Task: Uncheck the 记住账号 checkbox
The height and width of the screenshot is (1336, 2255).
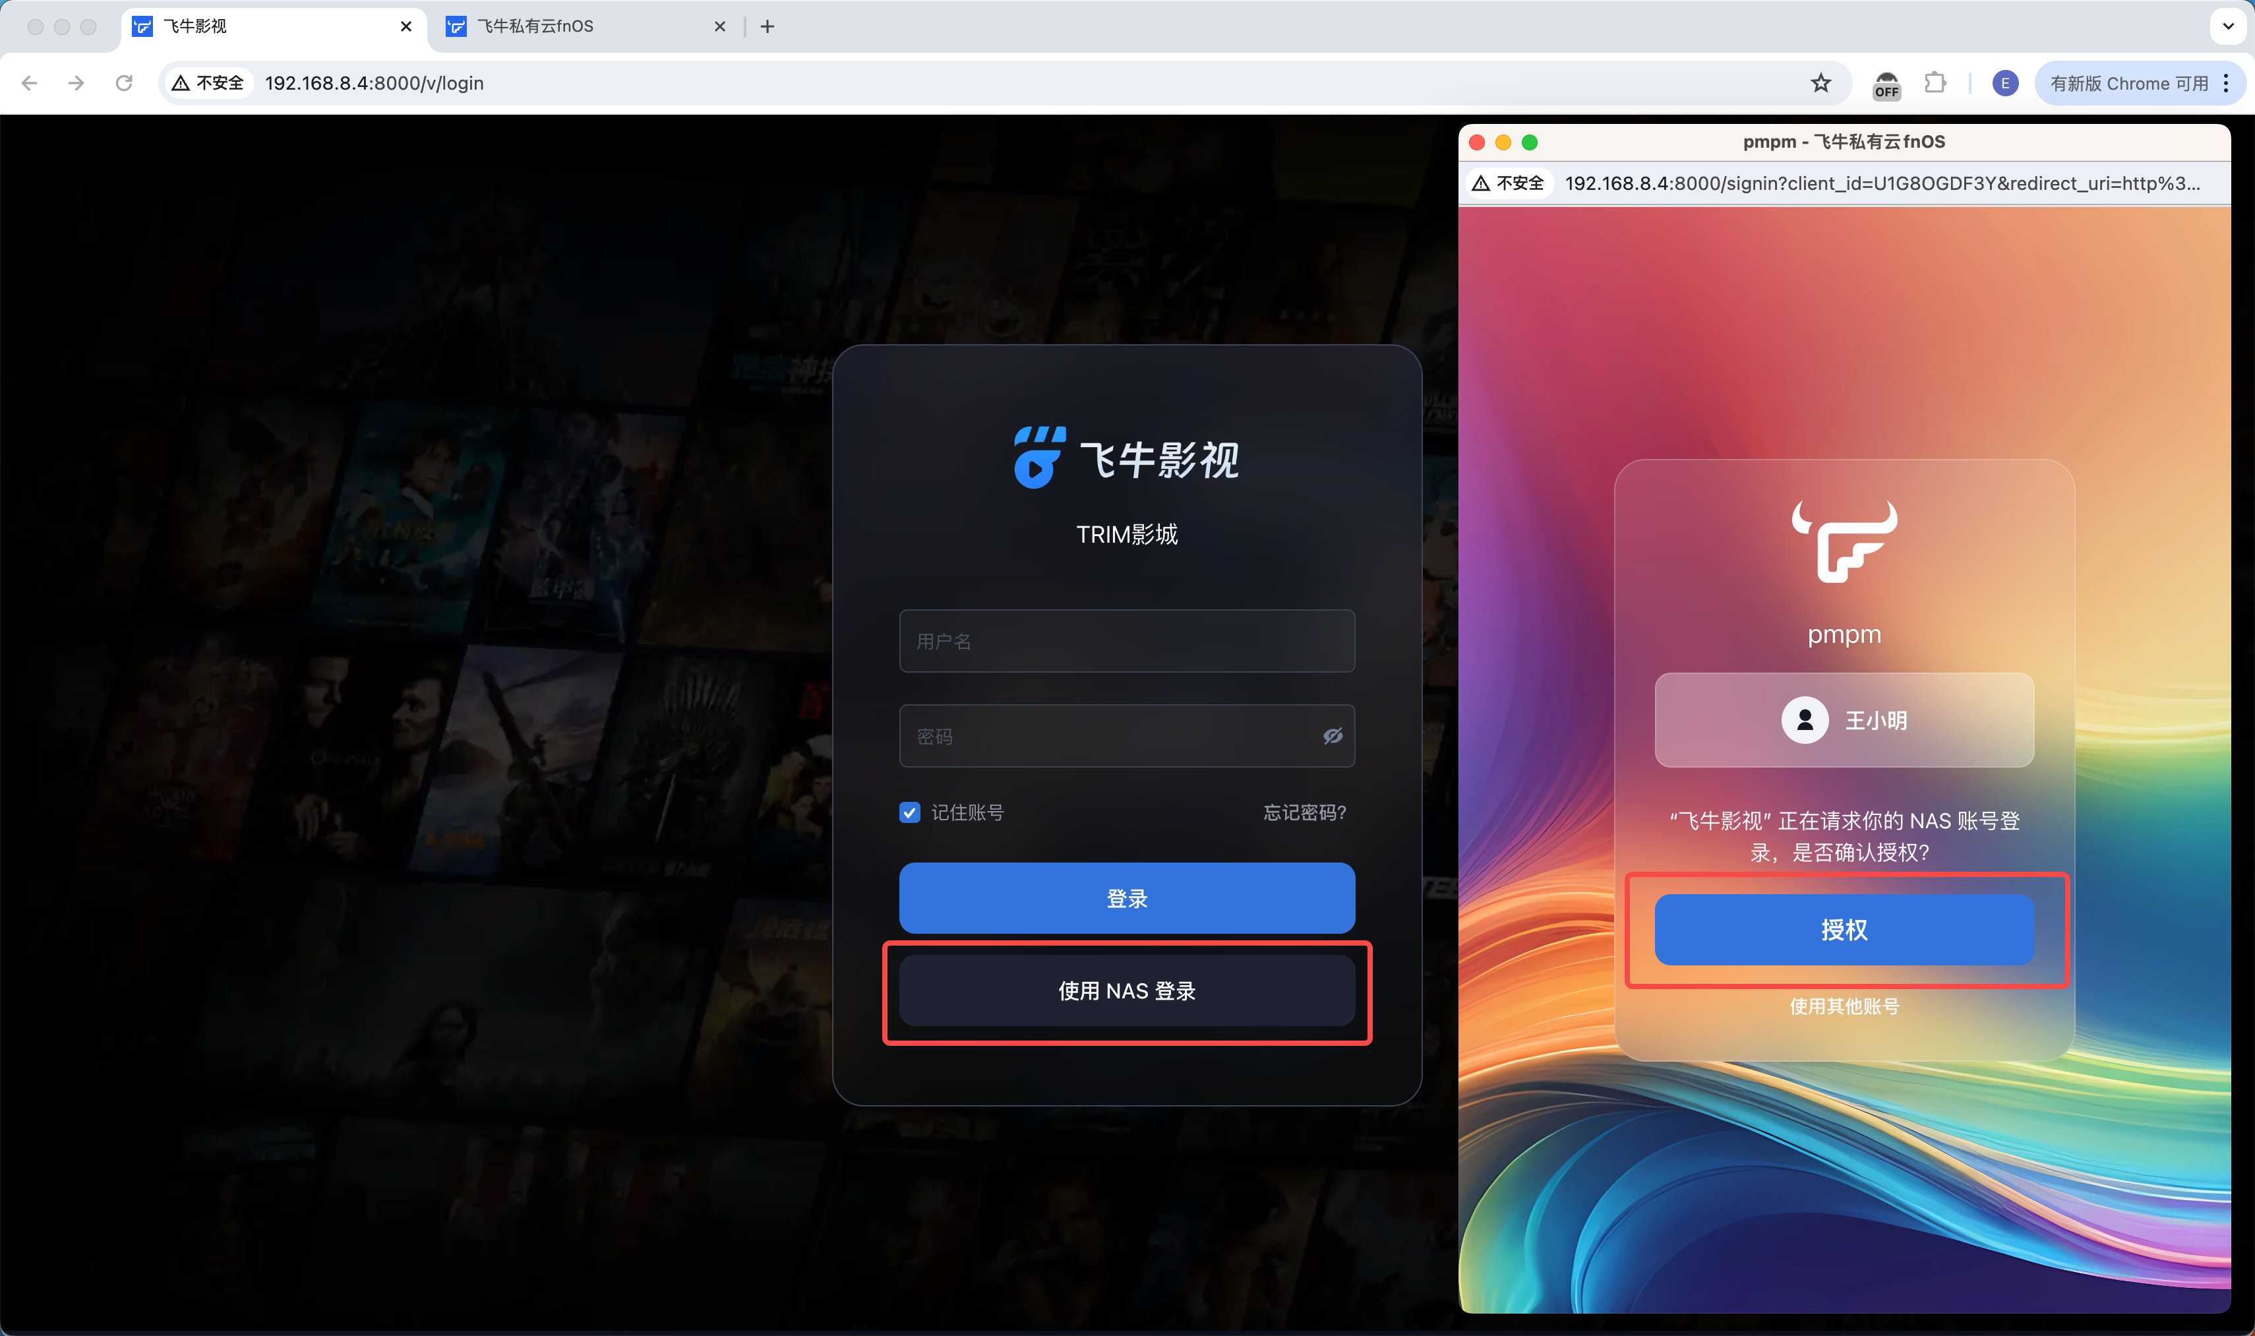Action: coord(909,812)
